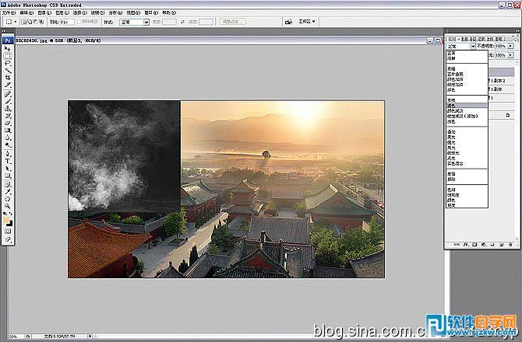Select the Notes tool
Image resolution: width=522 pixels, height=342 pixels.
[8, 184]
